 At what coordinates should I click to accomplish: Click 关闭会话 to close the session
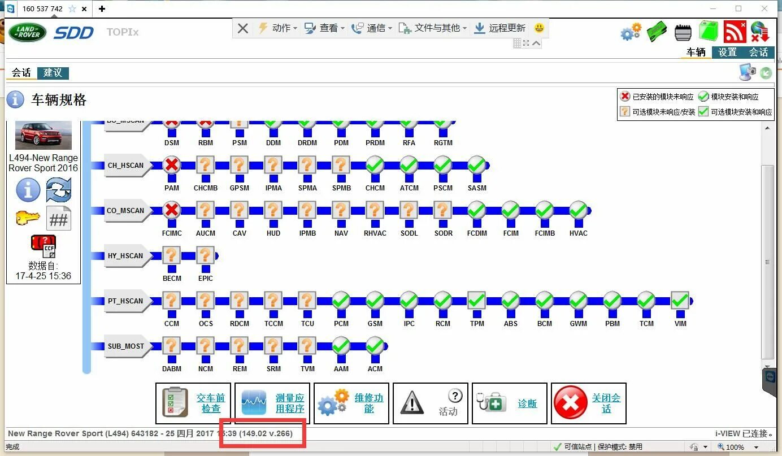[x=606, y=403]
